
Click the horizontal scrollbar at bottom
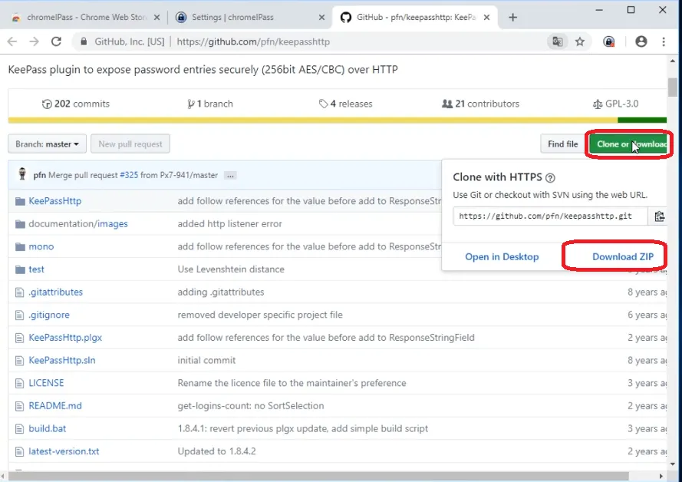(x=319, y=477)
